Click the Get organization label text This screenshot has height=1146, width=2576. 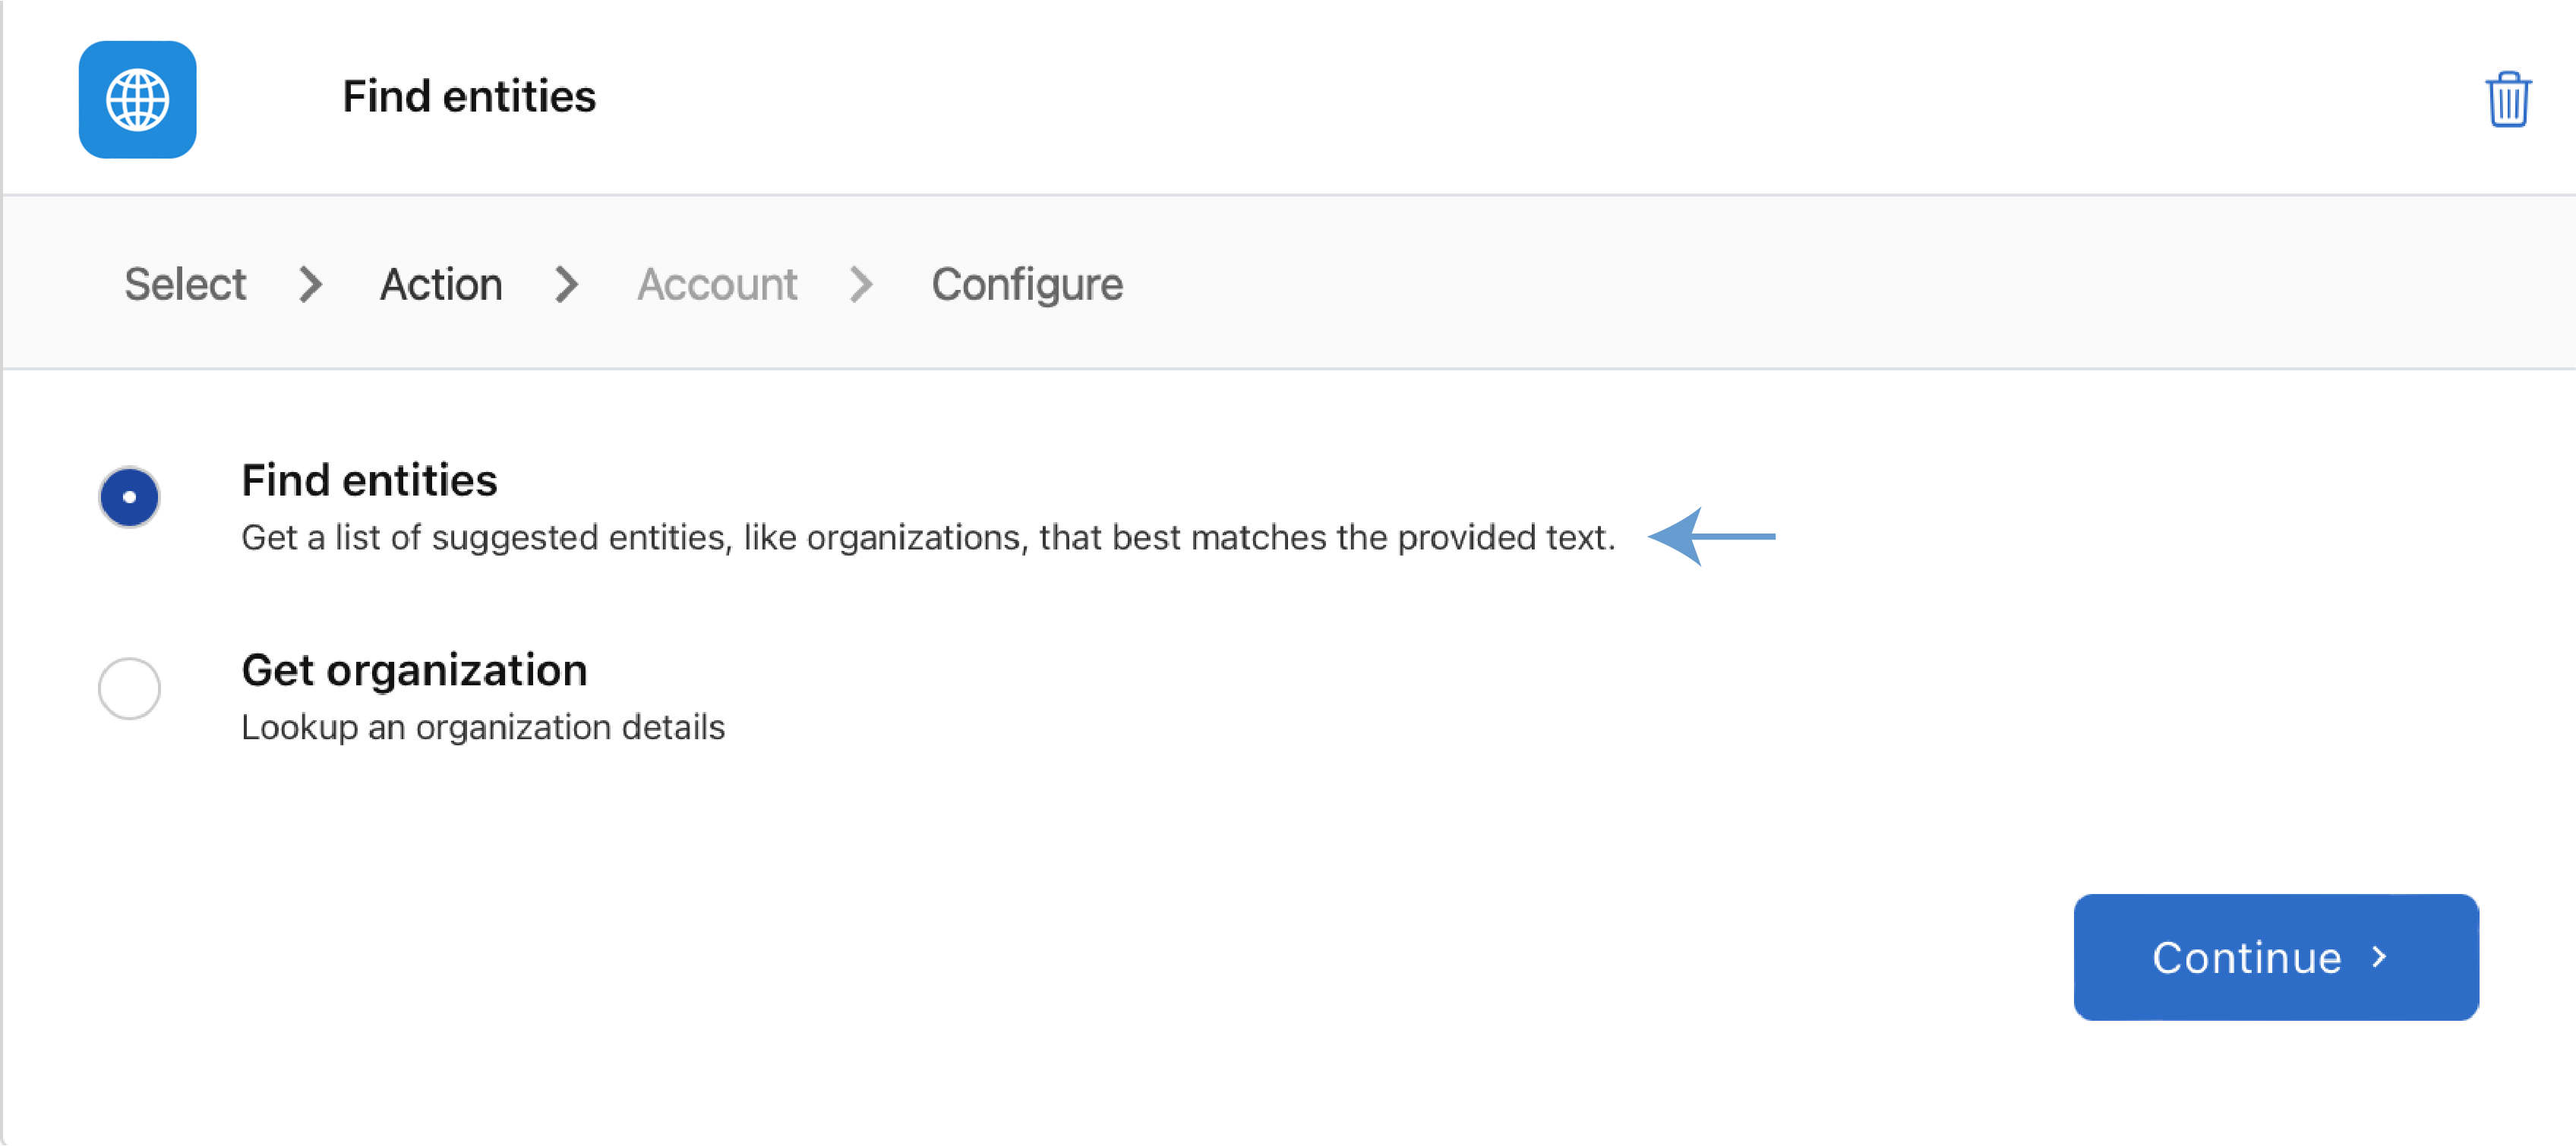[413, 670]
